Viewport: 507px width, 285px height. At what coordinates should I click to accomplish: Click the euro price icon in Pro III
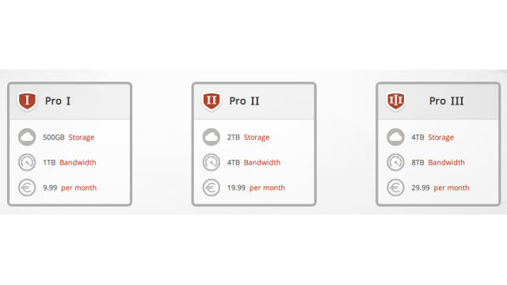[395, 188]
